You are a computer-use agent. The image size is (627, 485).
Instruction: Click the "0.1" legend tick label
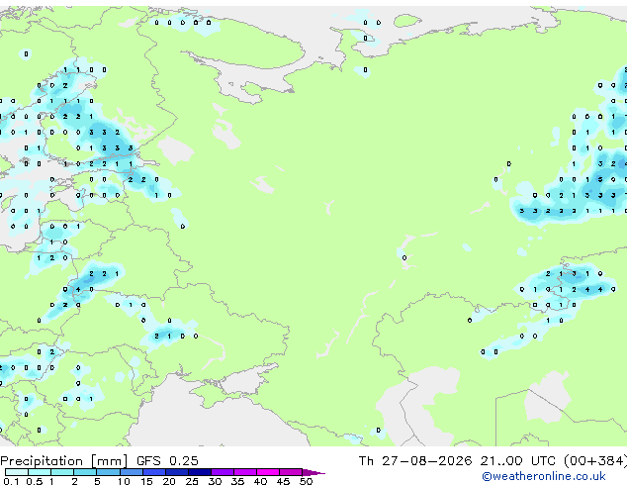(11, 481)
